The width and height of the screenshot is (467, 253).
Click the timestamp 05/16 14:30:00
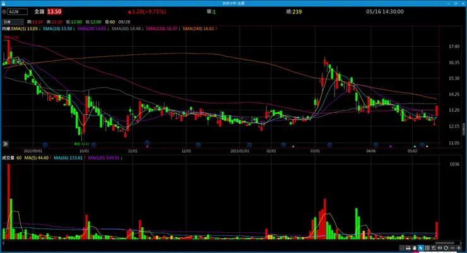coord(385,11)
